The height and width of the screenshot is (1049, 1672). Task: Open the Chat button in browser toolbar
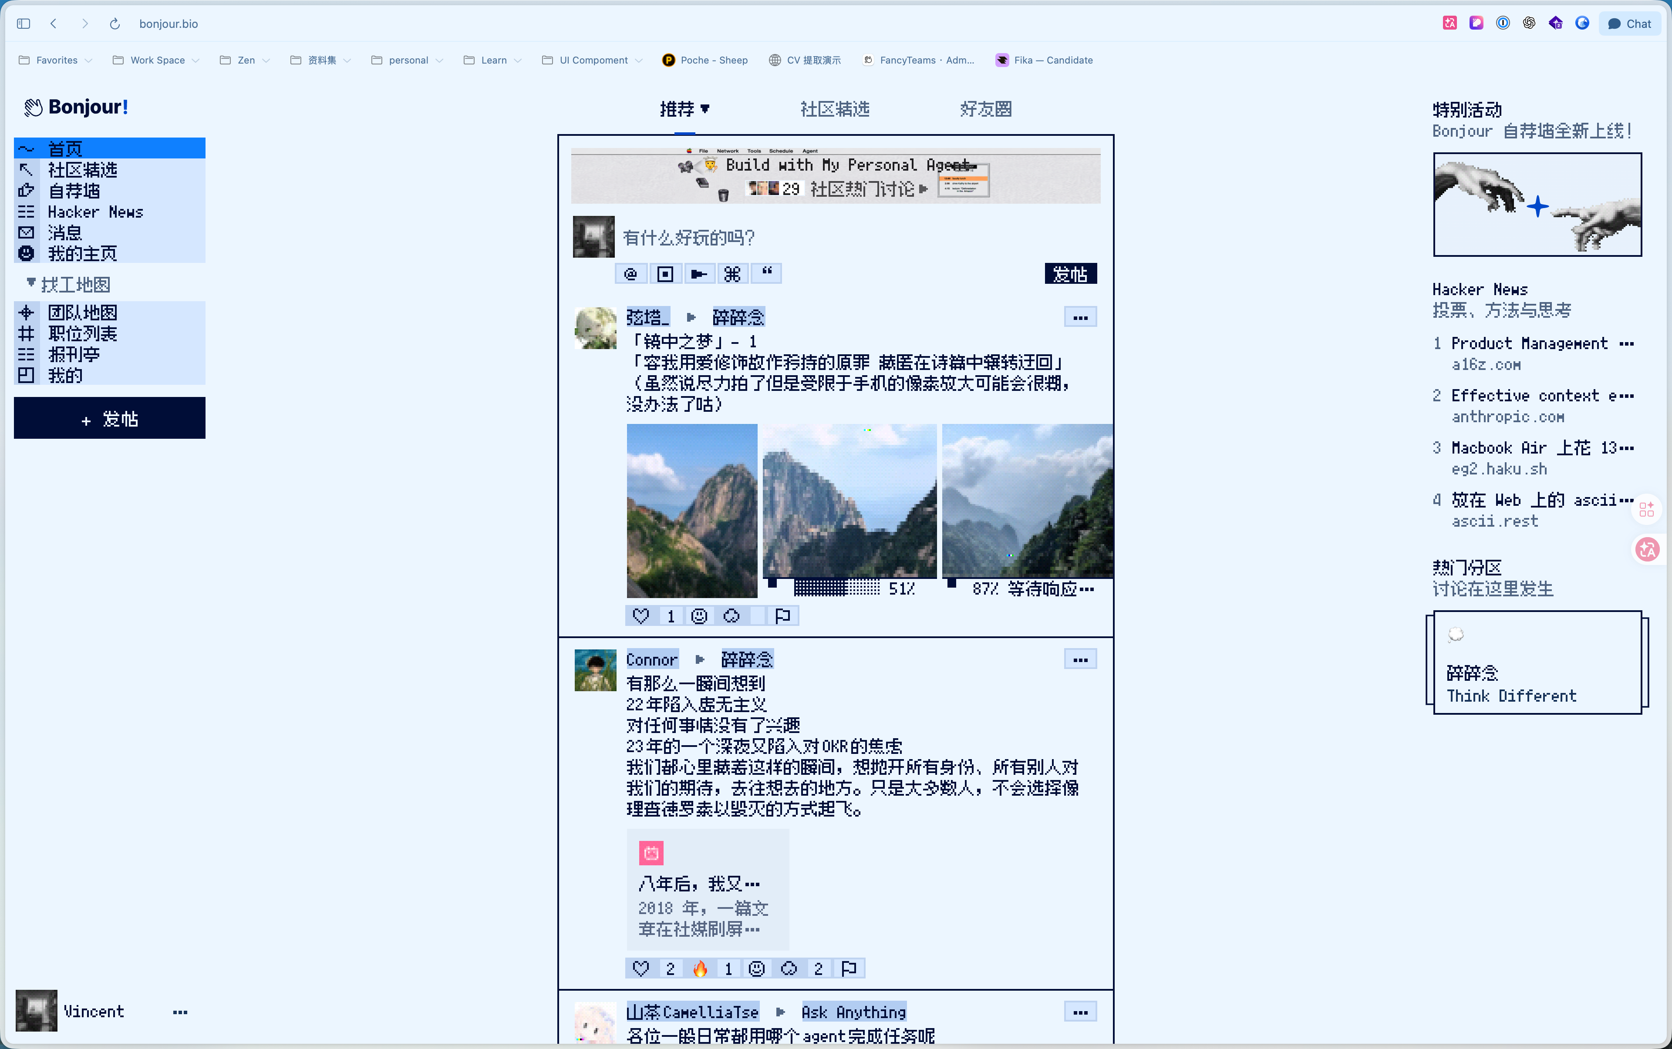(x=1630, y=24)
